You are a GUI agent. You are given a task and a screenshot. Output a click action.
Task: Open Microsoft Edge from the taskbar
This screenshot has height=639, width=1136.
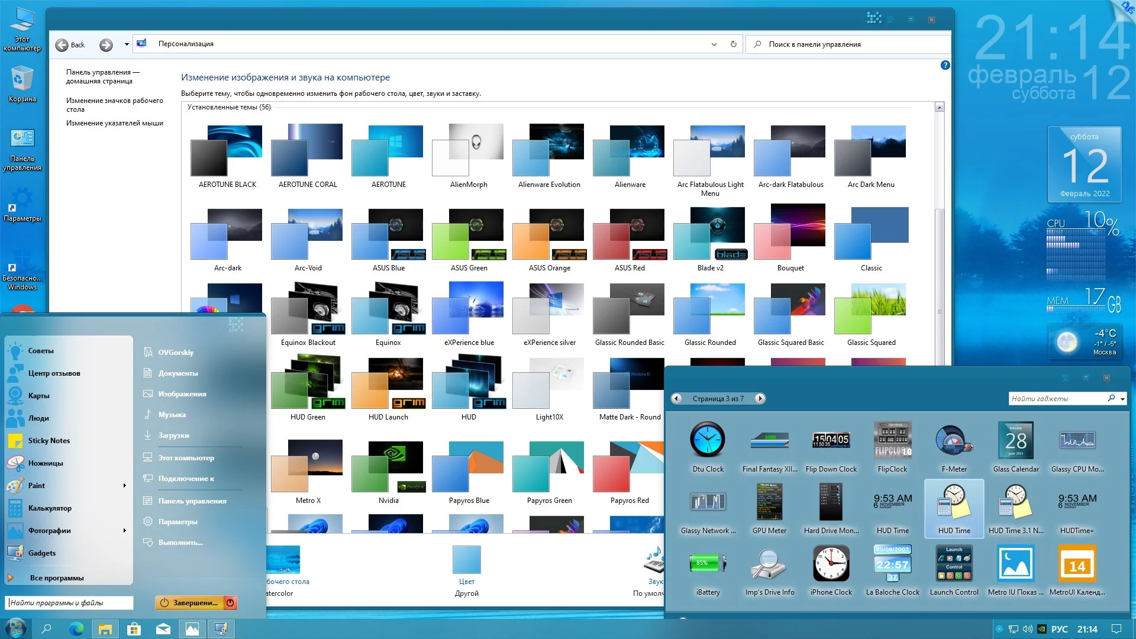76,629
